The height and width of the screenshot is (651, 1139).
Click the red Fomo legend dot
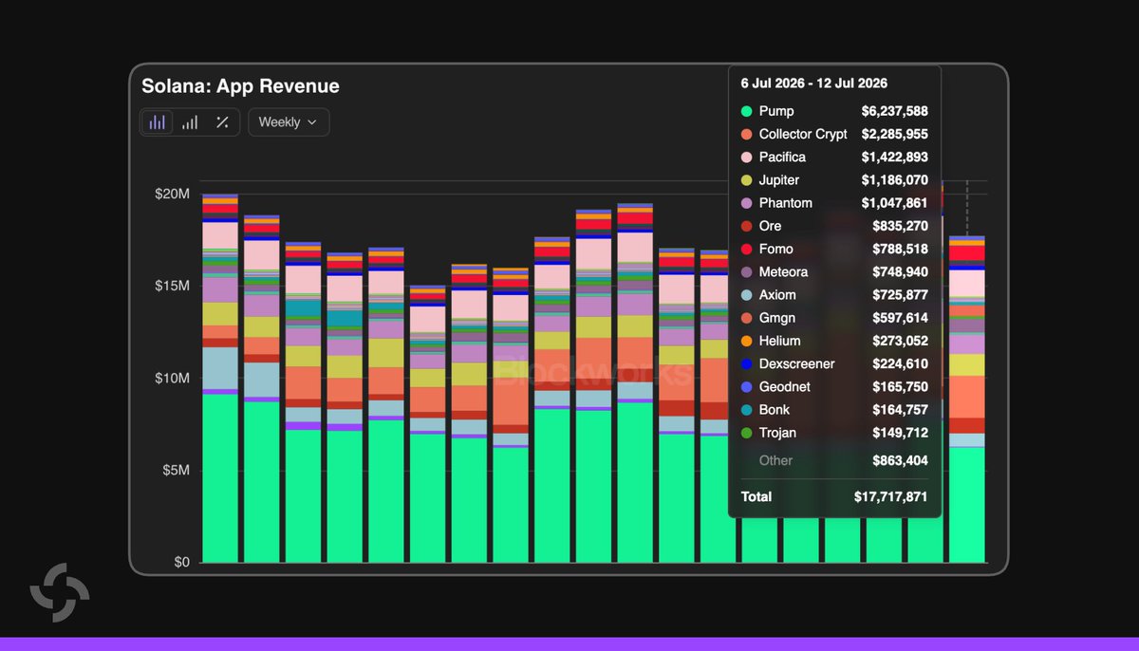click(x=746, y=249)
